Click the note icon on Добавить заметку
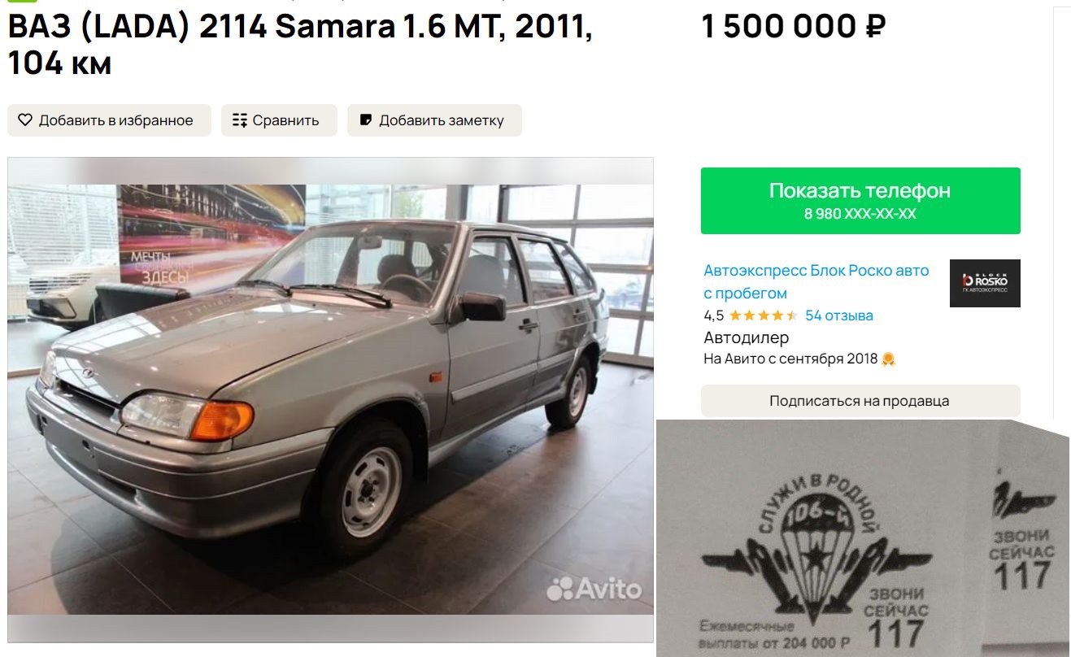Viewport: 1071px width, 657px height. (x=366, y=120)
